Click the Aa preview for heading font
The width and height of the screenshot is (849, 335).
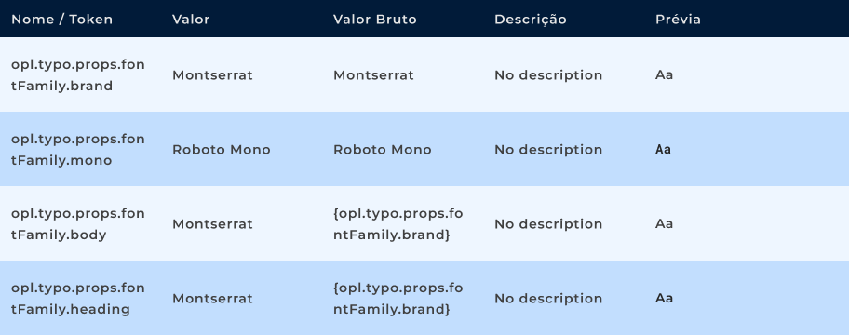point(664,298)
